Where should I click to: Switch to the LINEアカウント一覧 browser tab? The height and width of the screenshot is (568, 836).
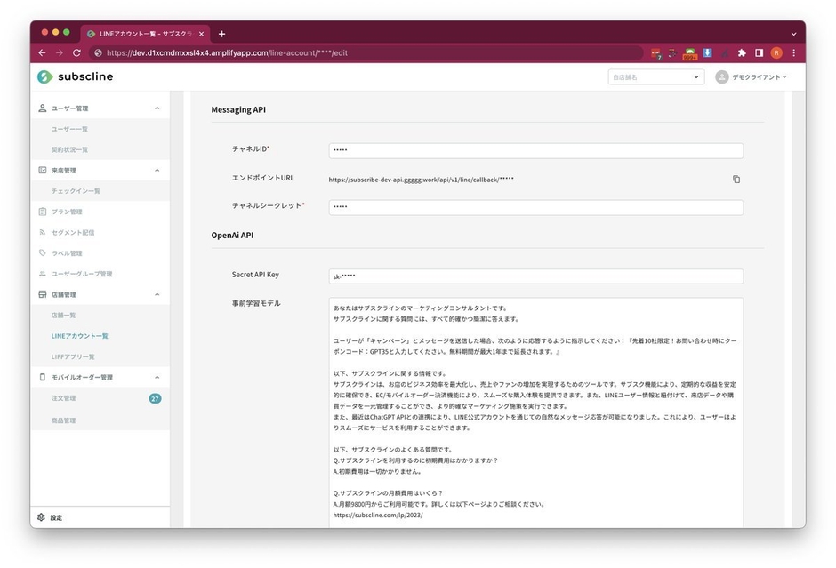[142, 33]
